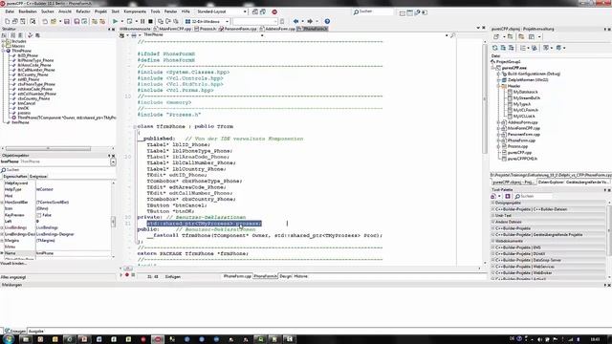Open the Projekt menu

coord(100,11)
